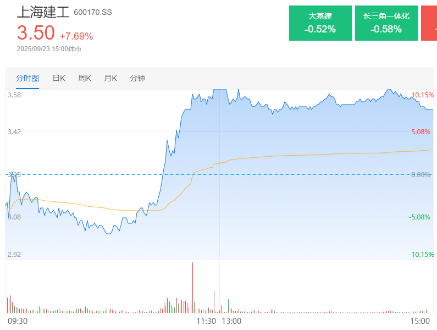
Task: Click the 11:30 time axis label
Action: coord(207,321)
